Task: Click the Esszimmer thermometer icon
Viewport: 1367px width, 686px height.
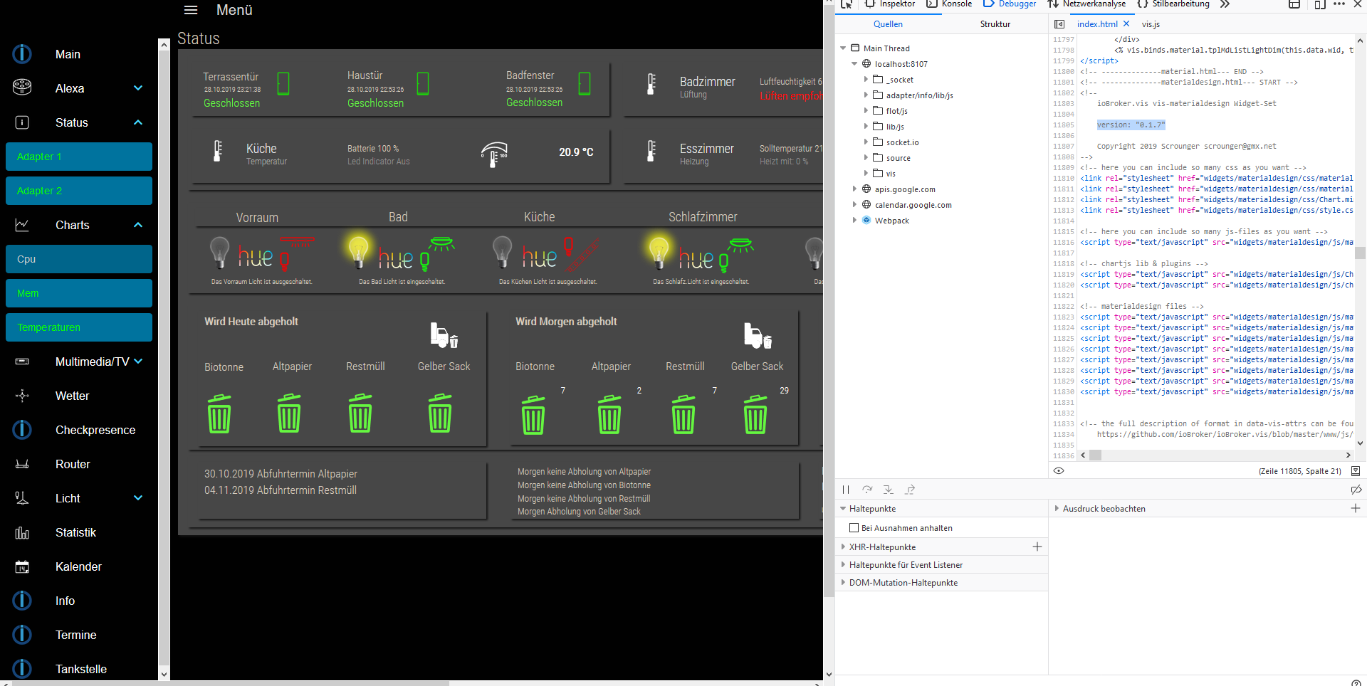Action: tap(651, 151)
